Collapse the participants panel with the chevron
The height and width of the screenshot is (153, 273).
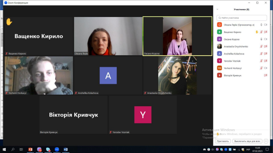pos(218,9)
